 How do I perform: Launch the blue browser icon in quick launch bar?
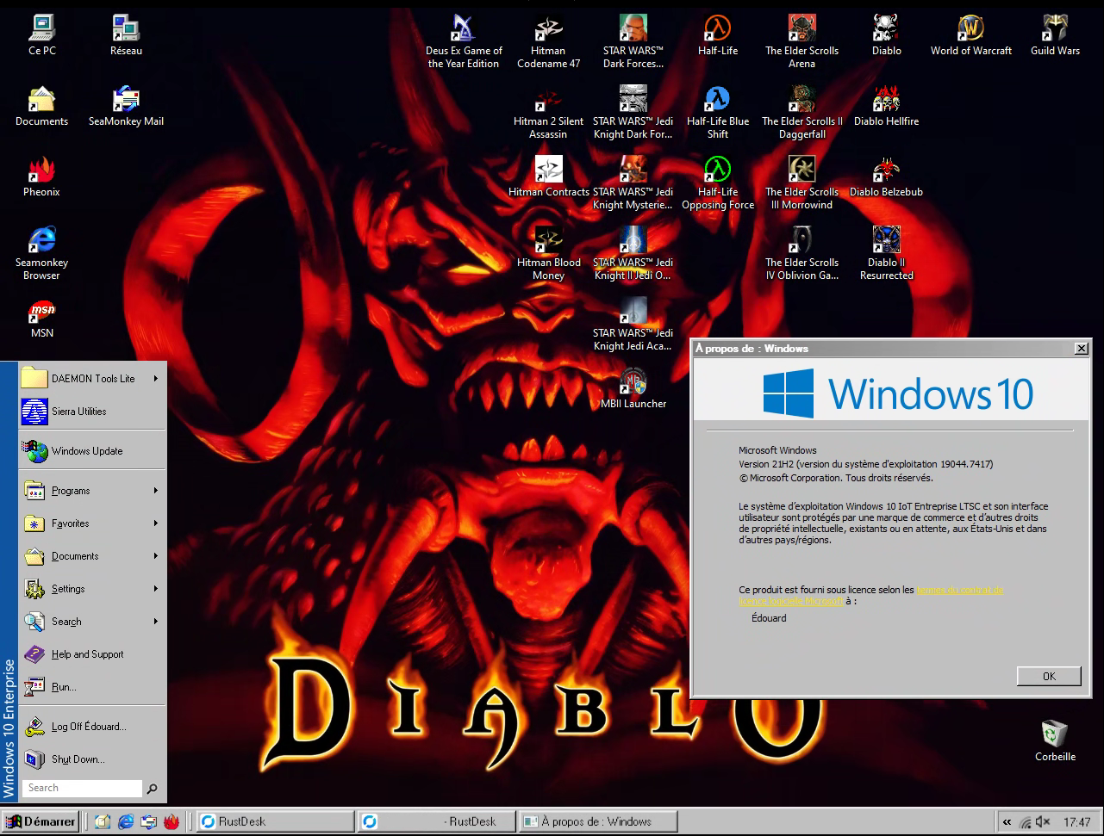tap(126, 821)
